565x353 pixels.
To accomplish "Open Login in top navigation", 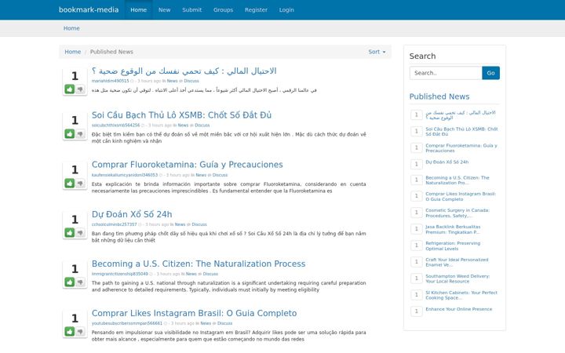I will (286, 9).
